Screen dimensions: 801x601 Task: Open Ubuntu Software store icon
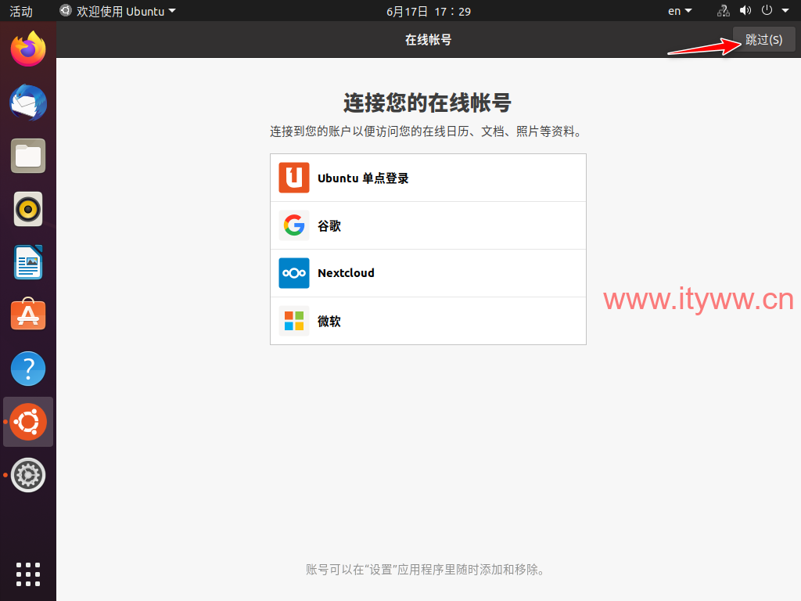[28, 314]
